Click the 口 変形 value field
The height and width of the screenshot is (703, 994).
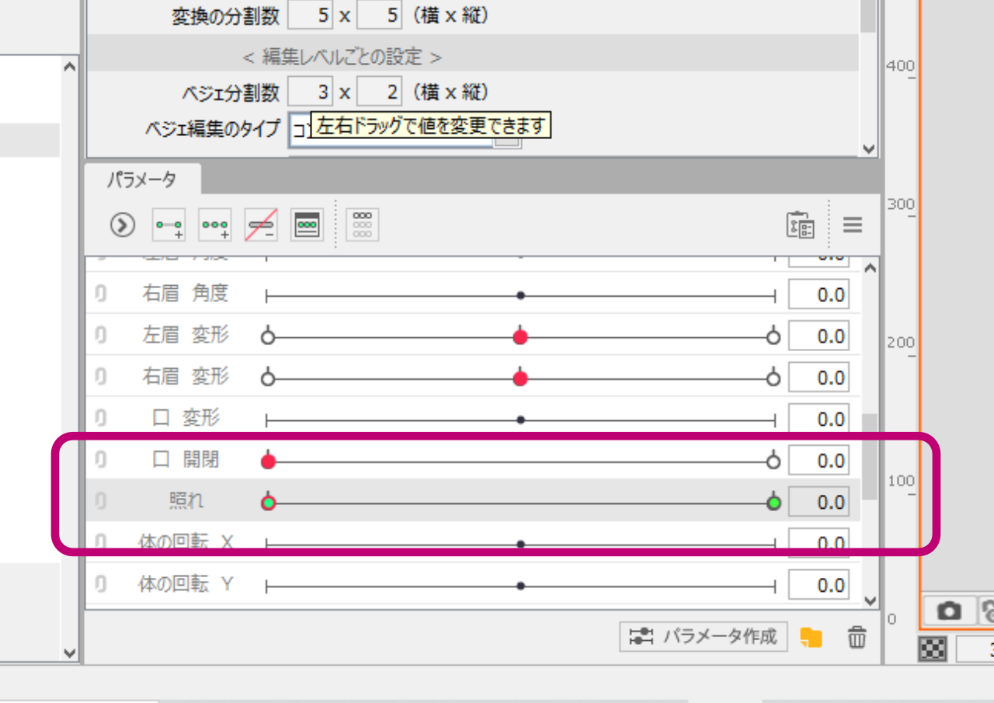(818, 419)
